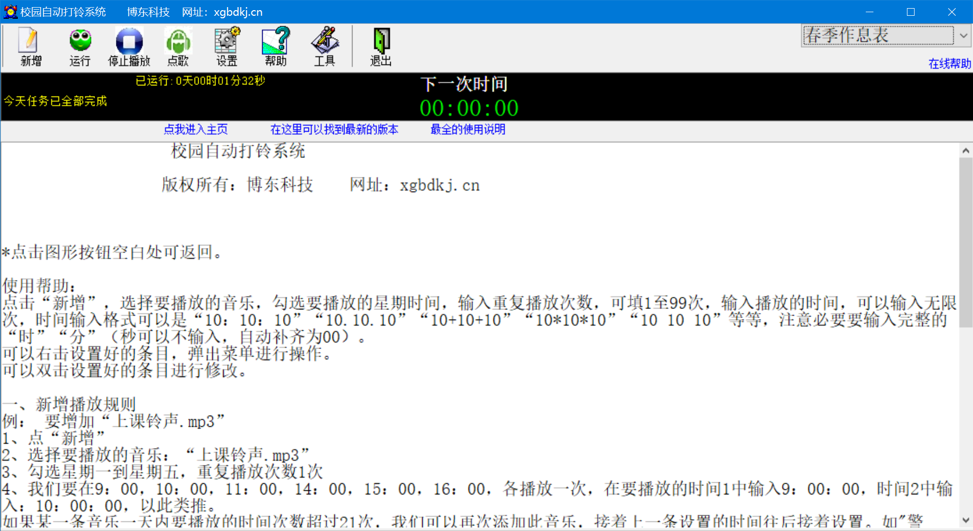
Task: Click the scrollbar up arrow in the help text
Action: tap(965, 151)
